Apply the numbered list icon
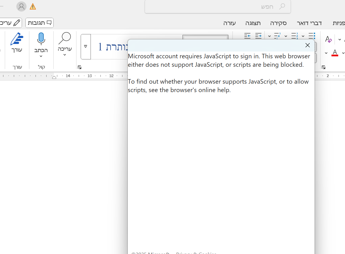This screenshot has height=254, width=345. [x=295, y=36]
